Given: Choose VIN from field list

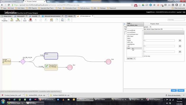Looking at the screenshot, I should point(128,46).
